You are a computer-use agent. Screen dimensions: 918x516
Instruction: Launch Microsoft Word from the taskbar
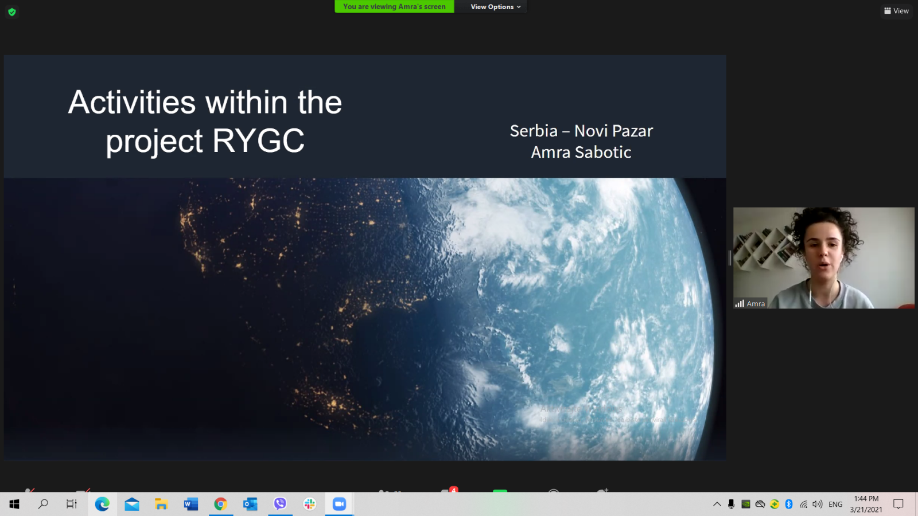coord(190,504)
